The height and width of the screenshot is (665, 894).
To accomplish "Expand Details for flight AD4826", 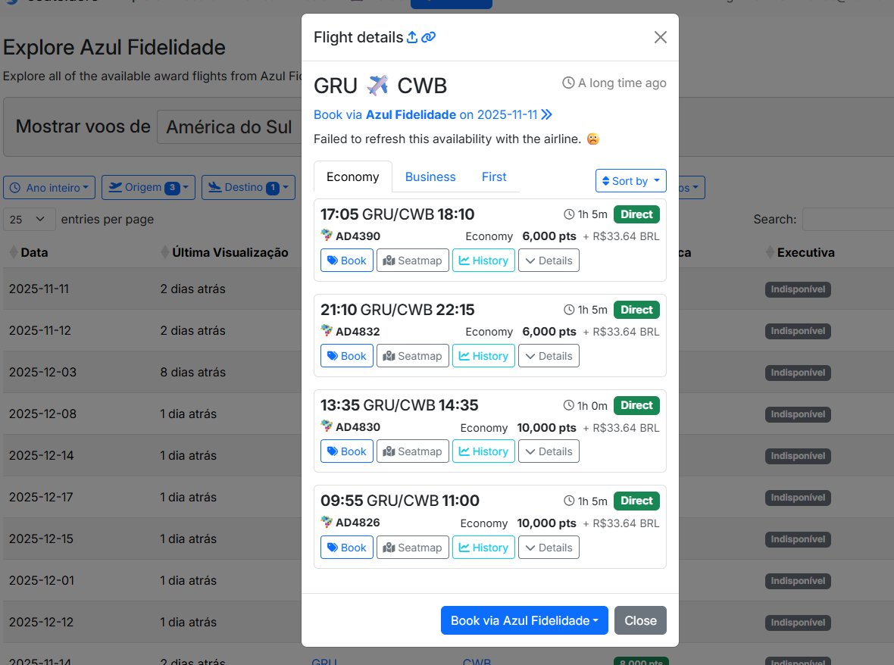I will pos(549,548).
